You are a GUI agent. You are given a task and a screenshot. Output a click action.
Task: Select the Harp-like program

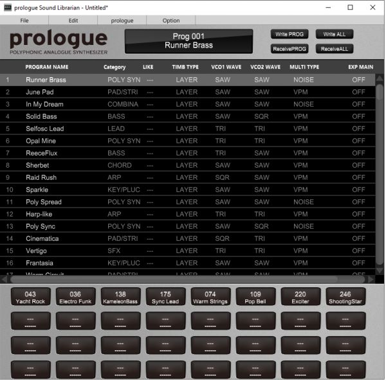[x=188, y=214]
